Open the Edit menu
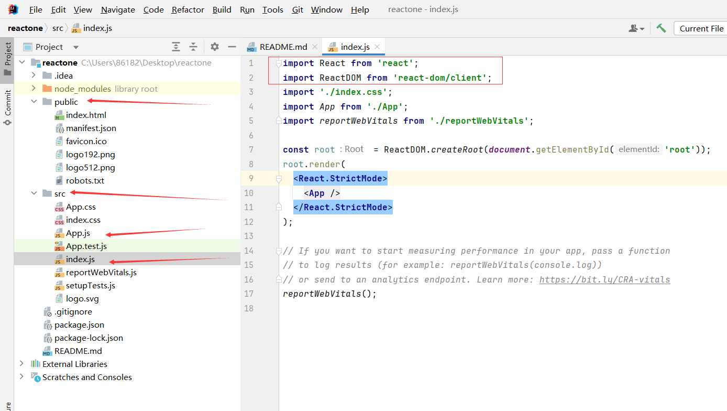Image resolution: width=727 pixels, height=411 pixels. pos(59,9)
